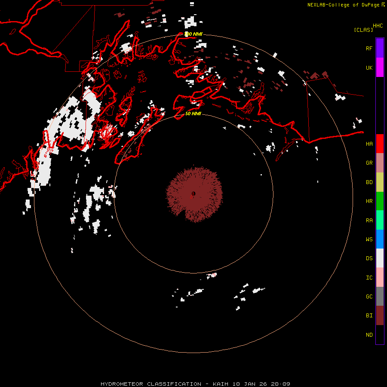Click the radar site marker at center

coord(193,194)
